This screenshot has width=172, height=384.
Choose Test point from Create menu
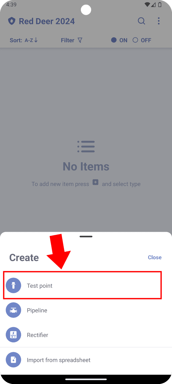point(82,286)
